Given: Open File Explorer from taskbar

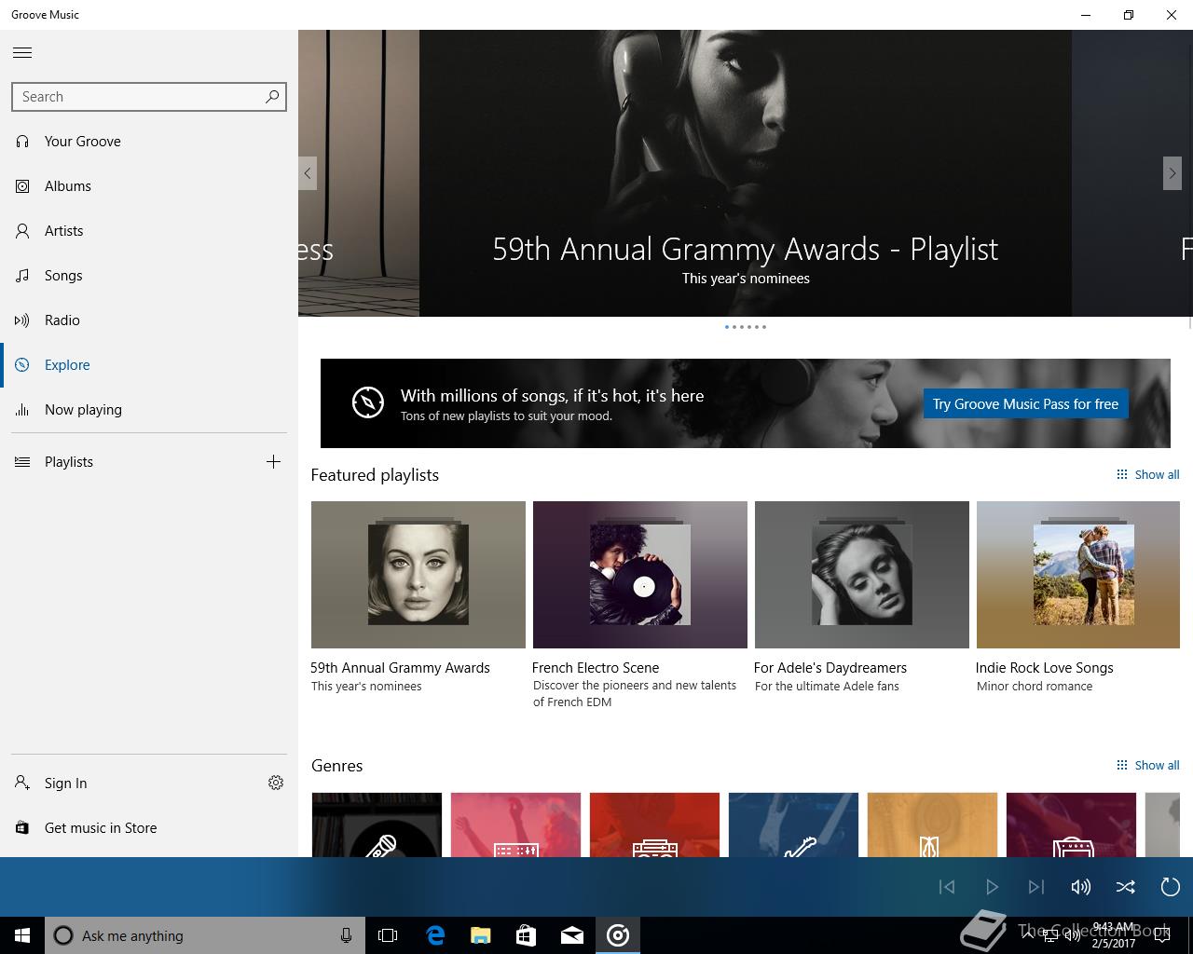Looking at the screenshot, I should coord(481,935).
